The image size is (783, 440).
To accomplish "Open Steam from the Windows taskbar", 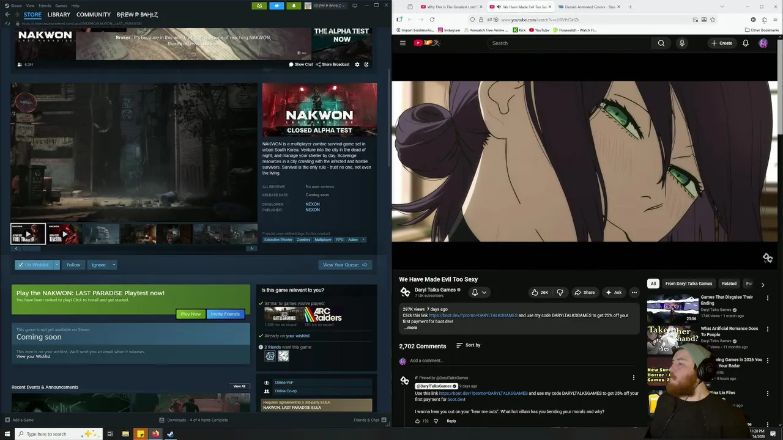I will tap(171, 434).
